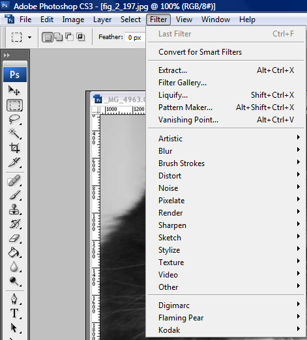Enable New selection mode

(48, 37)
